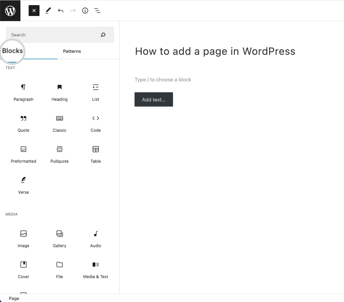Select the edit pencil tool
This screenshot has height=302, width=344.
point(48,11)
